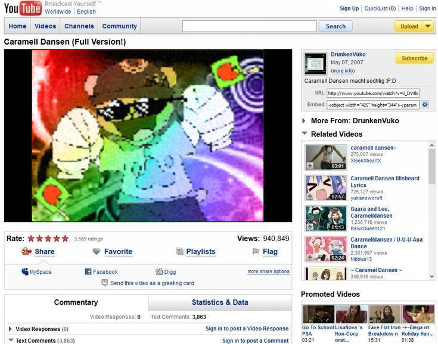Viewport: 438px width, 344px height.
Task: Click the Share arrow icon
Action: [26, 251]
